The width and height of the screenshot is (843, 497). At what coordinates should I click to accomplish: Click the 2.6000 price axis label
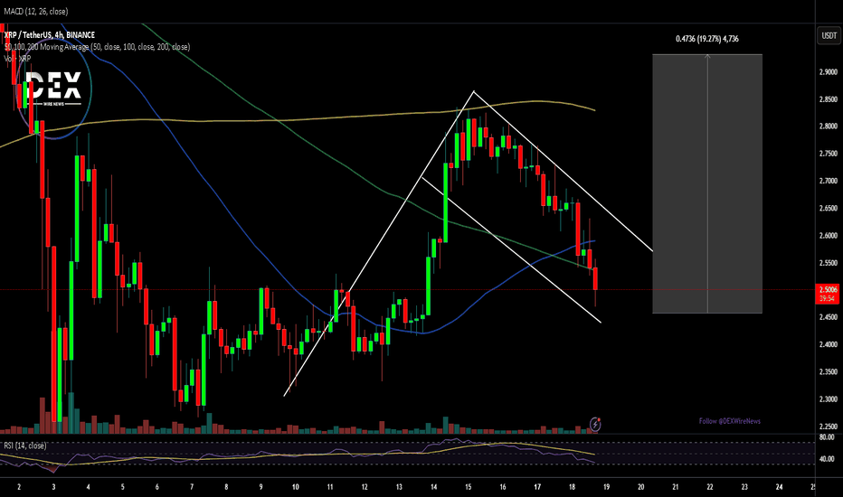pyautogui.click(x=828, y=235)
